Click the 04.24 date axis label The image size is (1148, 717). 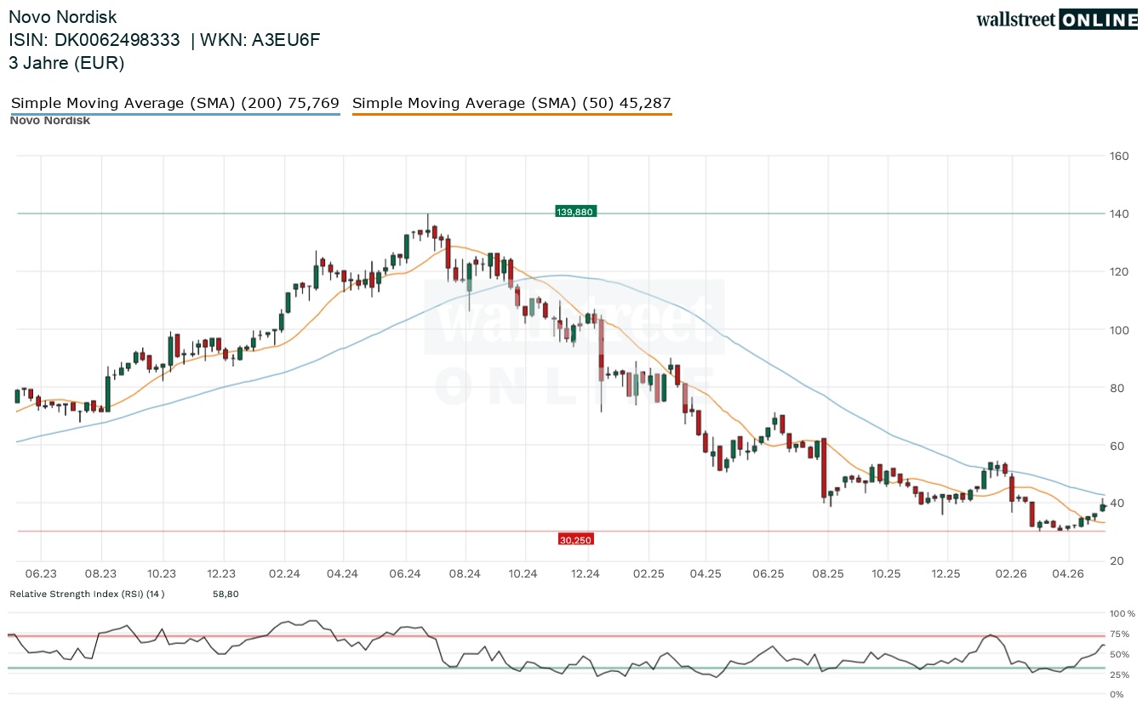coord(342,574)
